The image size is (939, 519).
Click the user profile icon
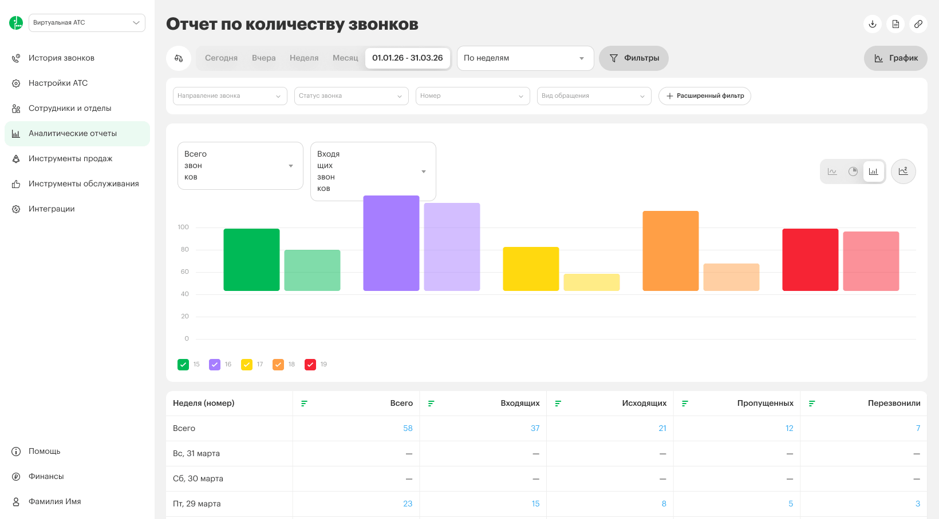(16, 502)
